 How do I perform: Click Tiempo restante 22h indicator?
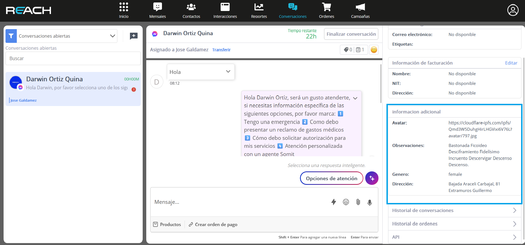pyautogui.click(x=302, y=34)
